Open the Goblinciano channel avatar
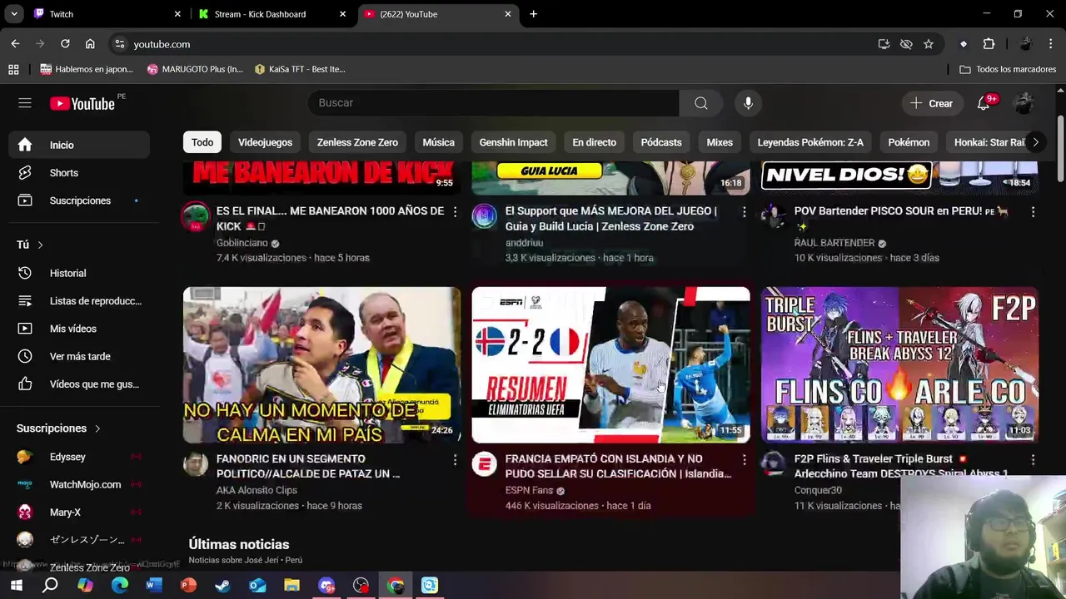1066x599 pixels. [x=196, y=216]
